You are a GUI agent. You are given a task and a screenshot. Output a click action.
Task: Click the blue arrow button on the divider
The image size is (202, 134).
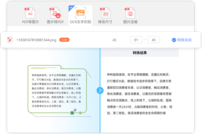click(x=100, y=90)
